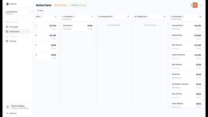Click the Contacted column count badge 1
Image resolution: width=208 pixels, height=117 pixels.
tap(92, 17)
